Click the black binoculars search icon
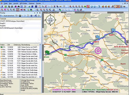Screen dimensions: 129x95 tap(19, 6)
